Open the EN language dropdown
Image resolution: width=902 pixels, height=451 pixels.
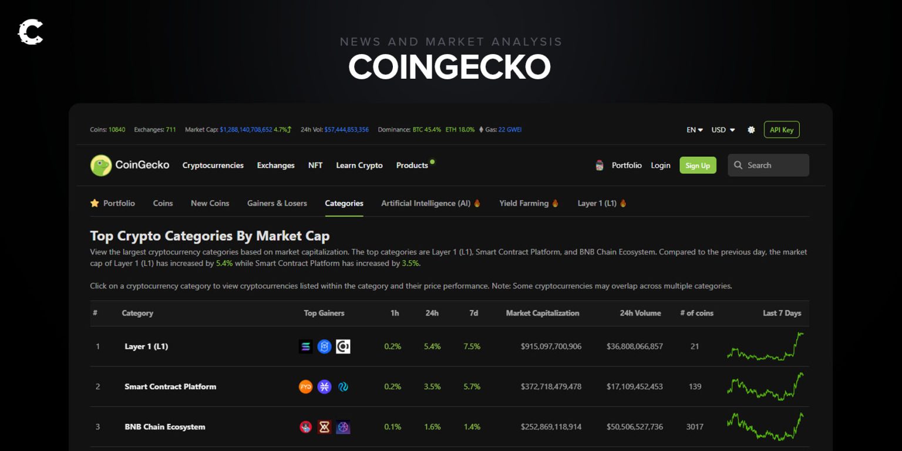[x=695, y=130]
